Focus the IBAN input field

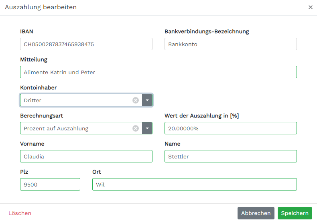(86, 44)
